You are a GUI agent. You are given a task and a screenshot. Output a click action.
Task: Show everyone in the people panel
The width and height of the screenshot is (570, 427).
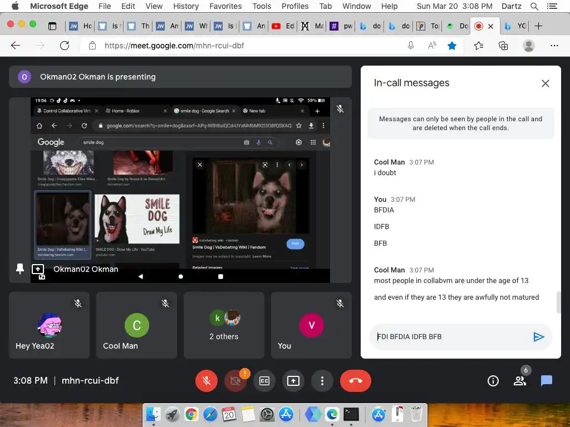coord(520,380)
